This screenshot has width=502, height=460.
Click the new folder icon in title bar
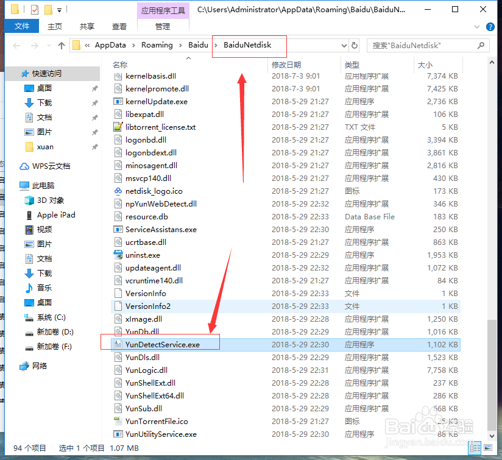click(x=48, y=10)
